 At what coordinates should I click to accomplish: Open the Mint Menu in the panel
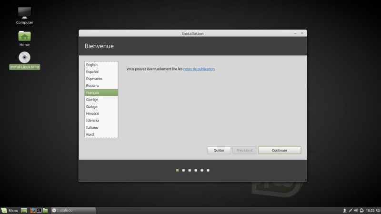point(10,210)
